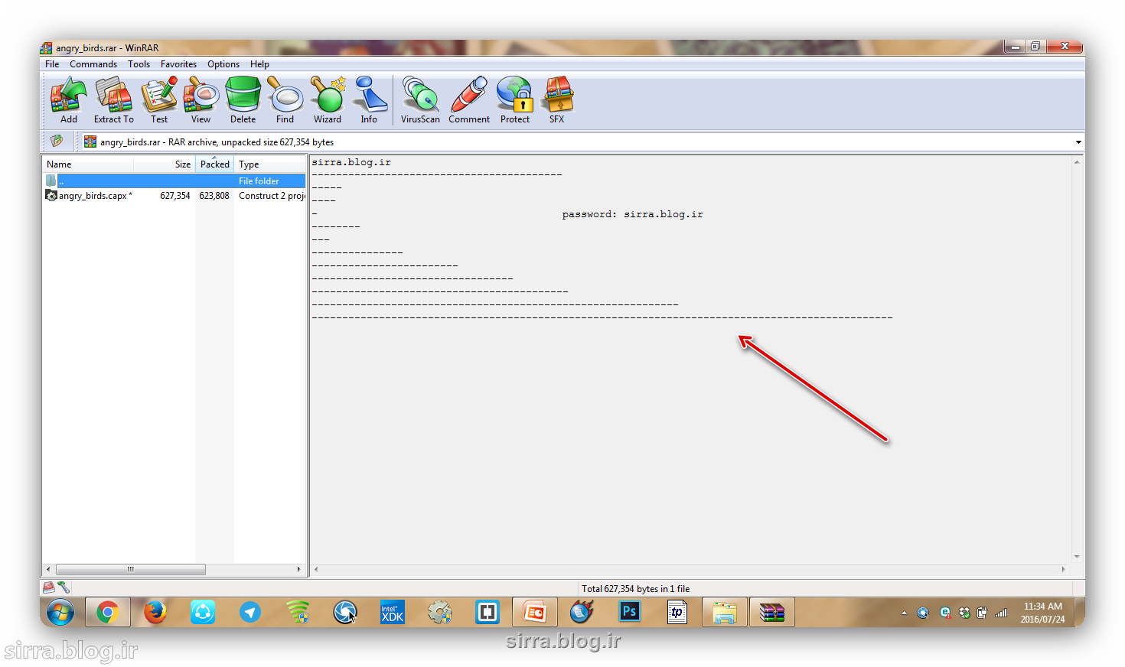
Task: Show hidden system tray icons
Action: tap(904, 613)
